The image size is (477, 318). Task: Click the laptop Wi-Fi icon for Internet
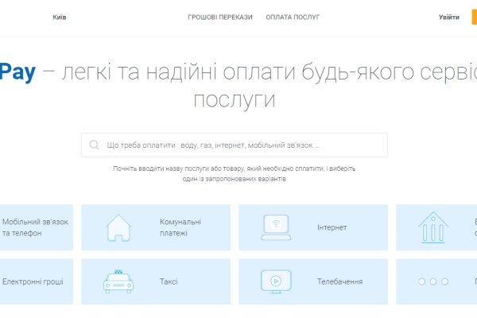(x=276, y=227)
